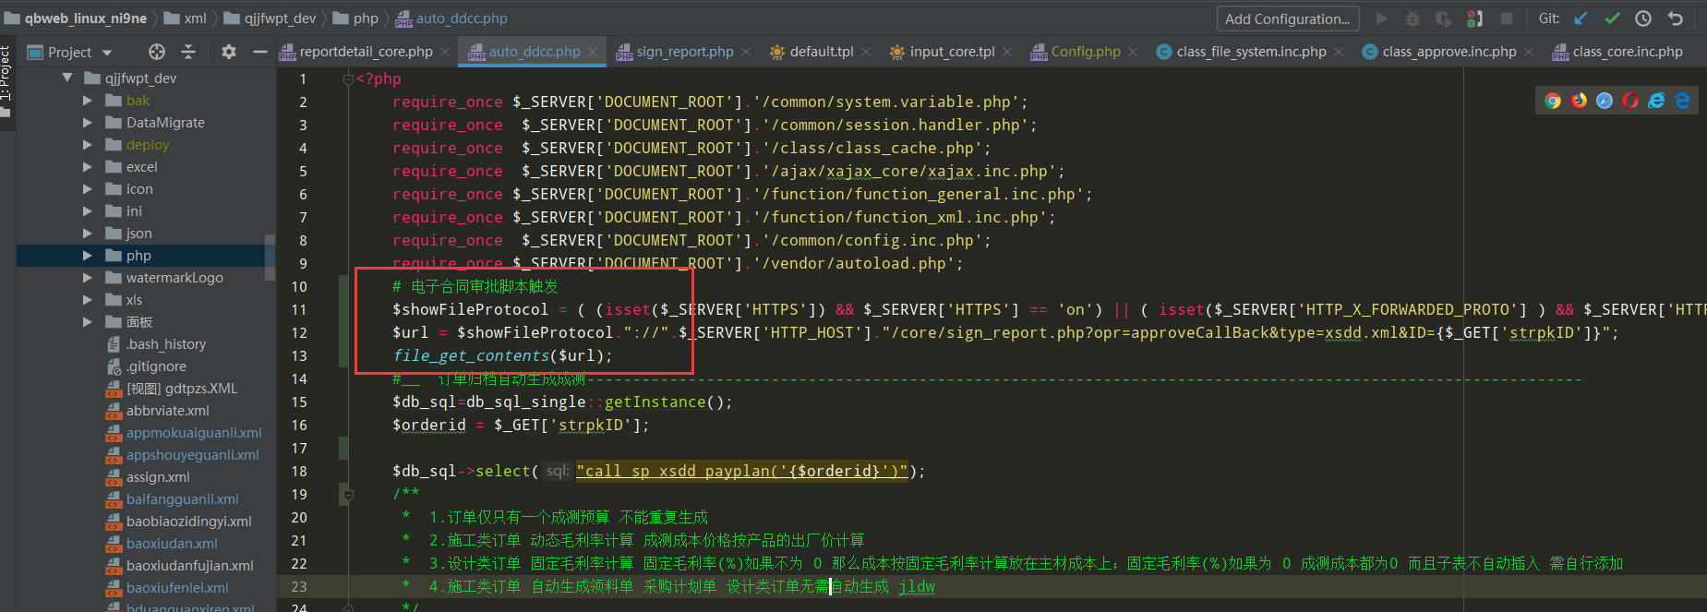Click the Opera browser preview icon
The height and width of the screenshot is (612, 1707).
pyautogui.click(x=1630, y=101)
